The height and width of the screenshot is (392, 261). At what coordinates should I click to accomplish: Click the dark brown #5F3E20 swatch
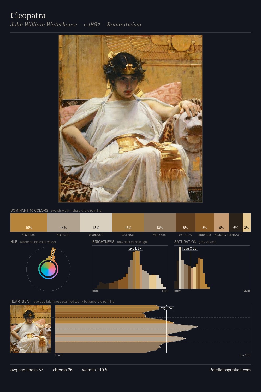(186, 222)
